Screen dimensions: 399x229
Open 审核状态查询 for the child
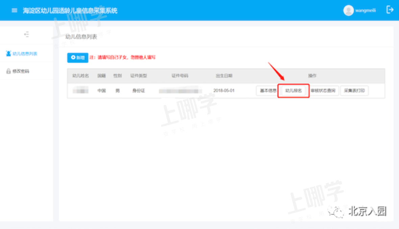324,91
